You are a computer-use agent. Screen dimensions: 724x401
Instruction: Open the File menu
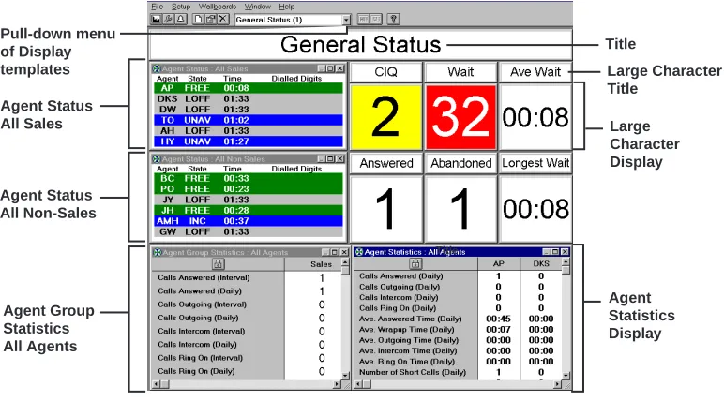(x=158, y=7)
